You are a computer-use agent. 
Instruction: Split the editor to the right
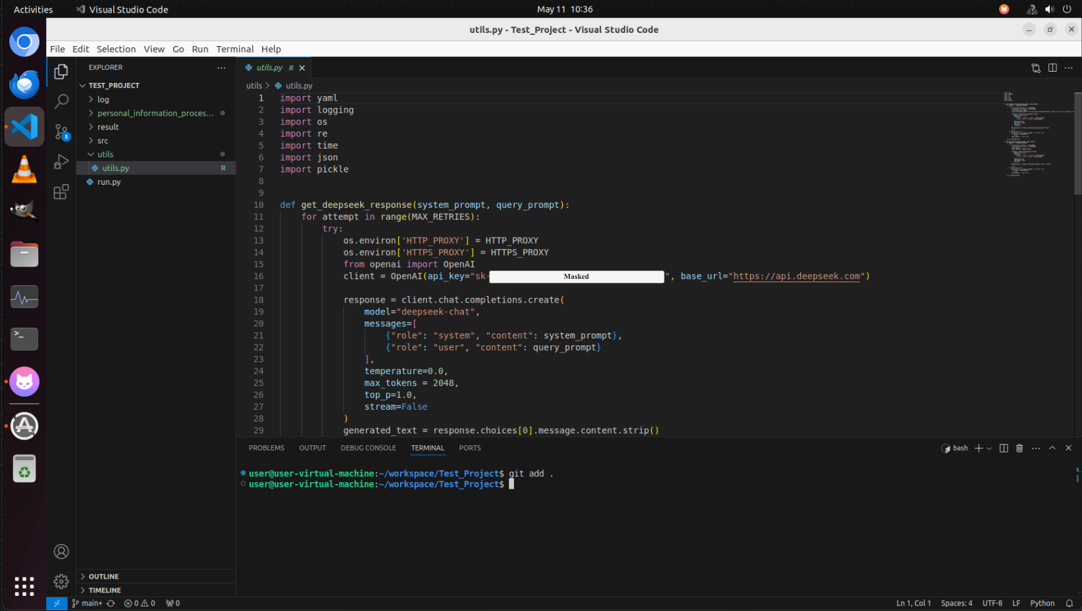(x=1052, y=68)
